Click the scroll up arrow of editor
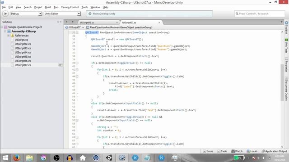The height and width of the screenshot is (162, 289). 282,32
